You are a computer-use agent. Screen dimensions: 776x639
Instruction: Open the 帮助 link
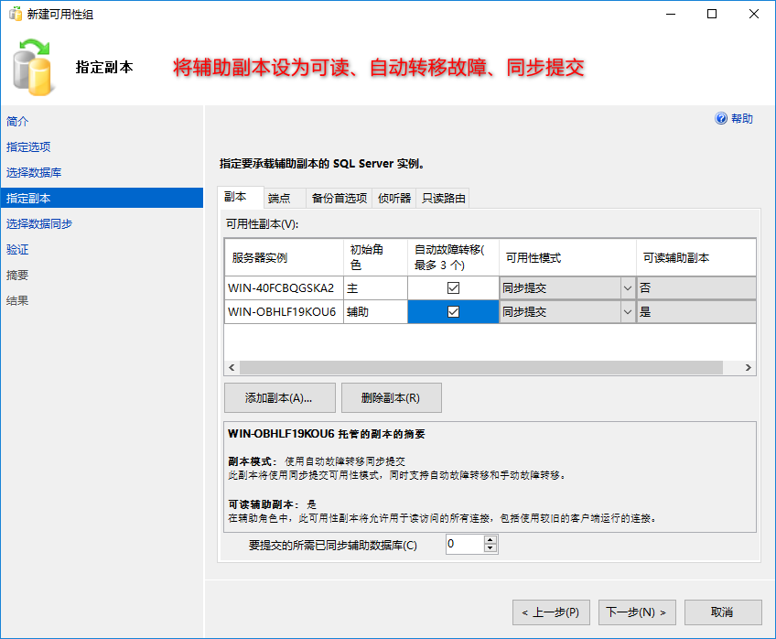click(742, 119)
